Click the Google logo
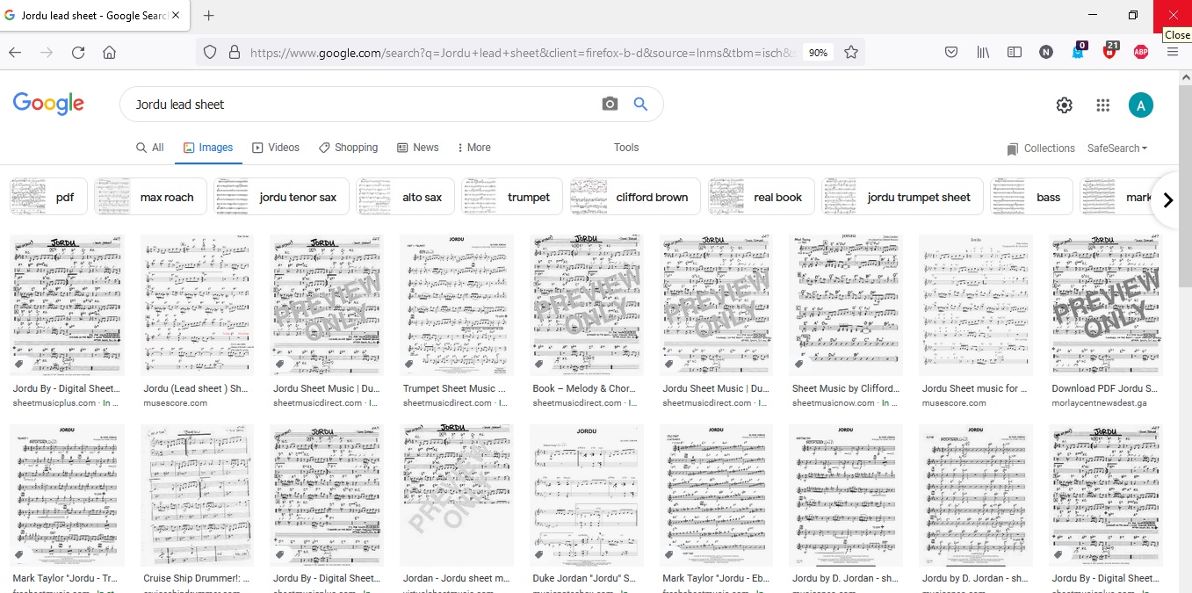 [x=48, y=104]
